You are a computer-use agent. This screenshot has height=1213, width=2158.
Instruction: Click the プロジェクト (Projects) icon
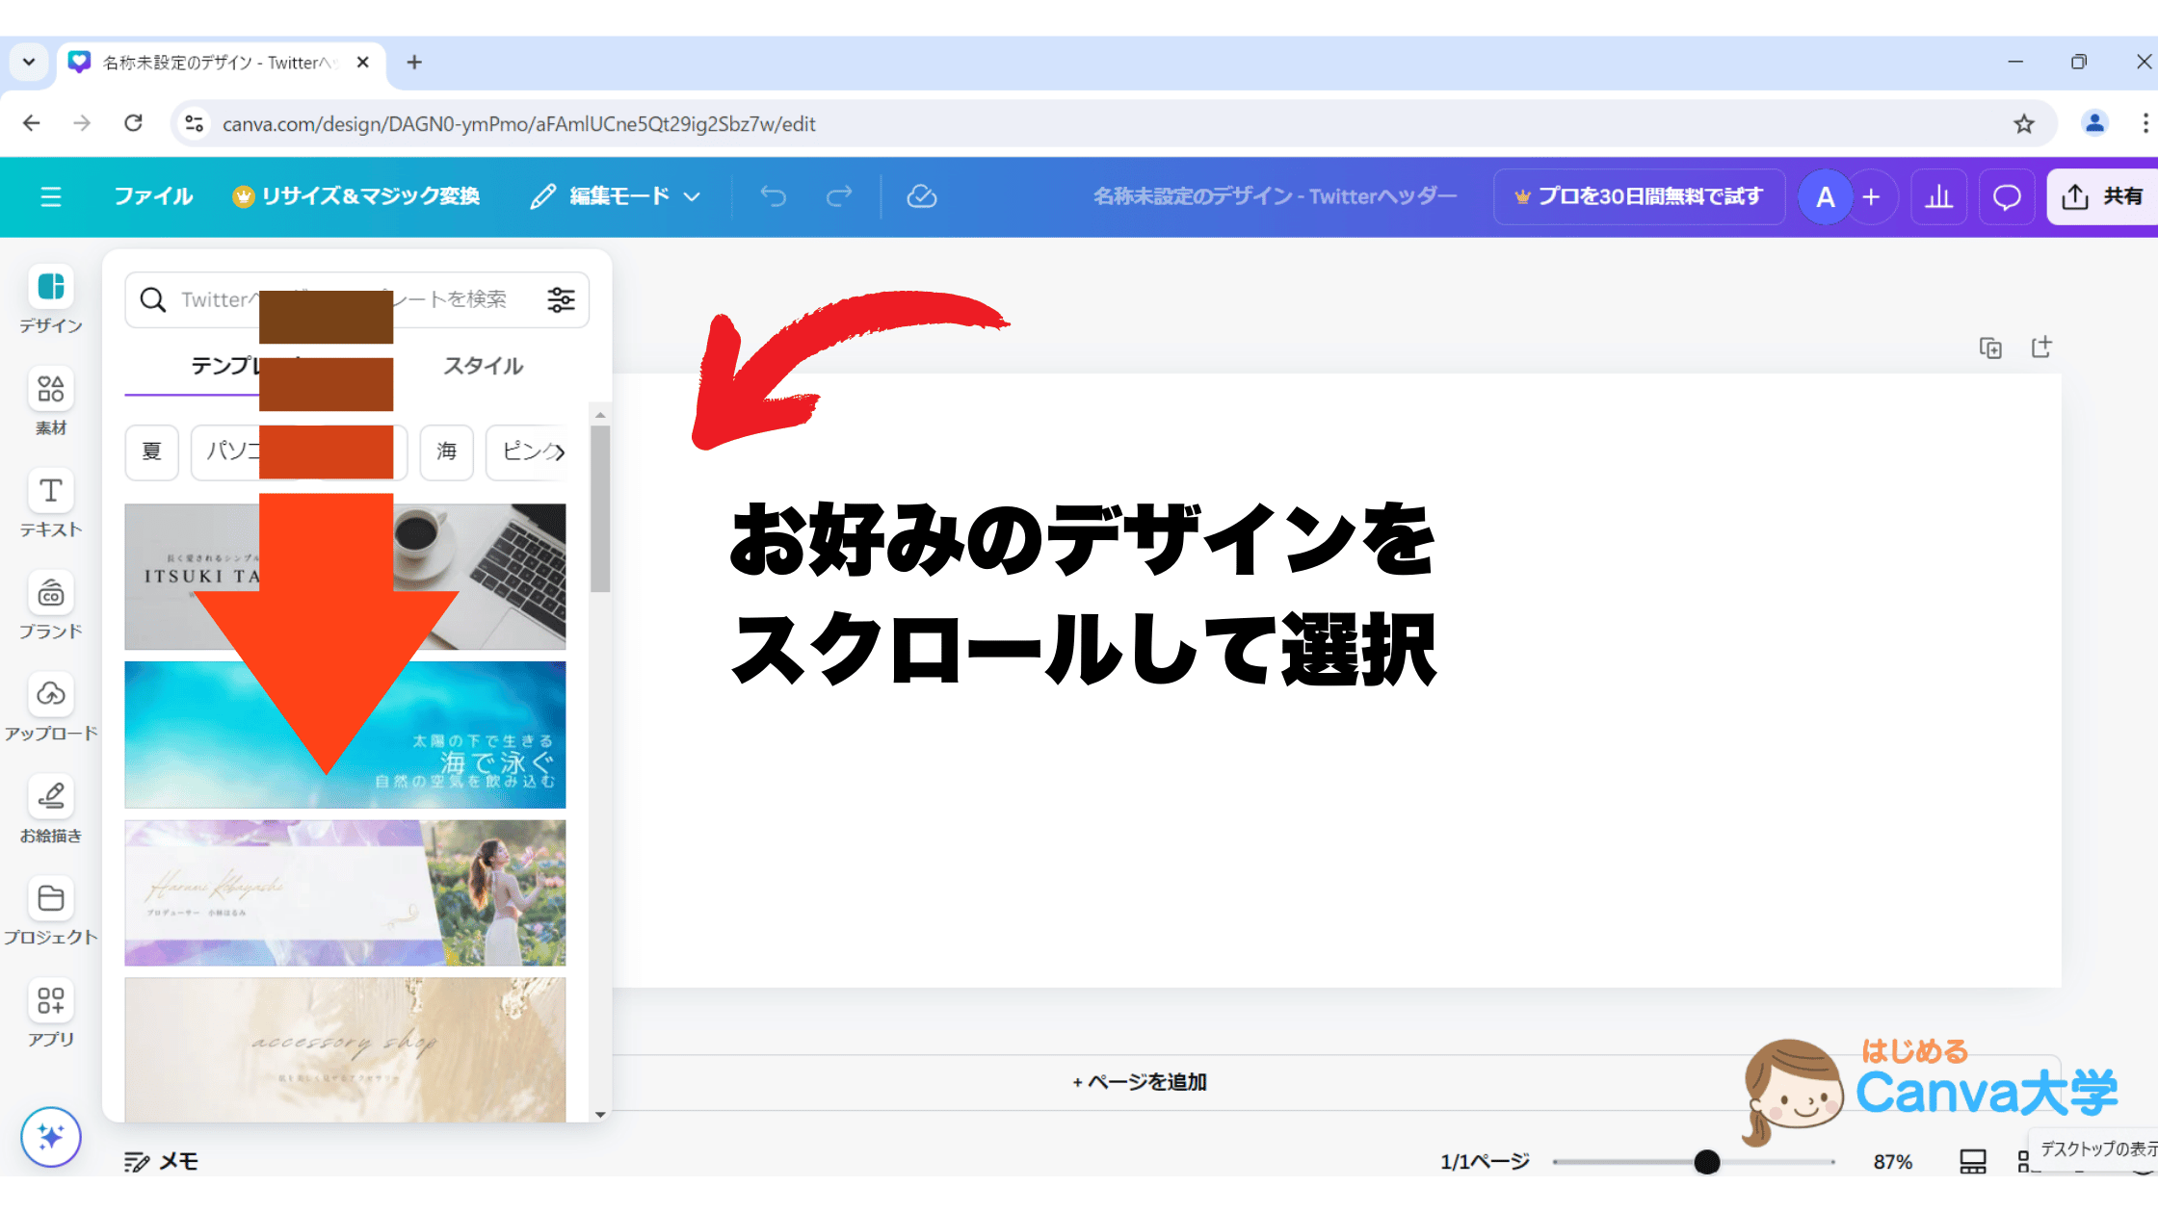(x=49, y=899)
